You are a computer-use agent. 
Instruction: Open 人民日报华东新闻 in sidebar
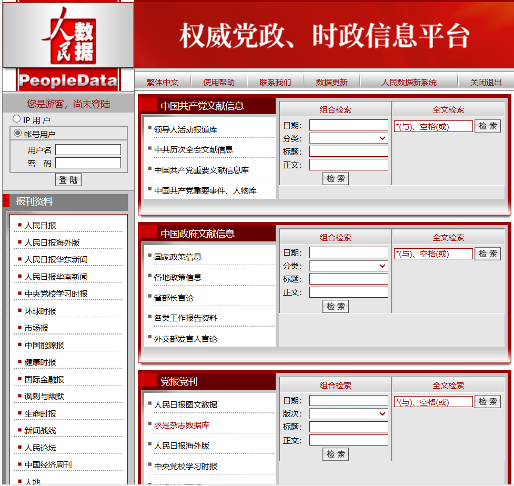tap(56, 259)
